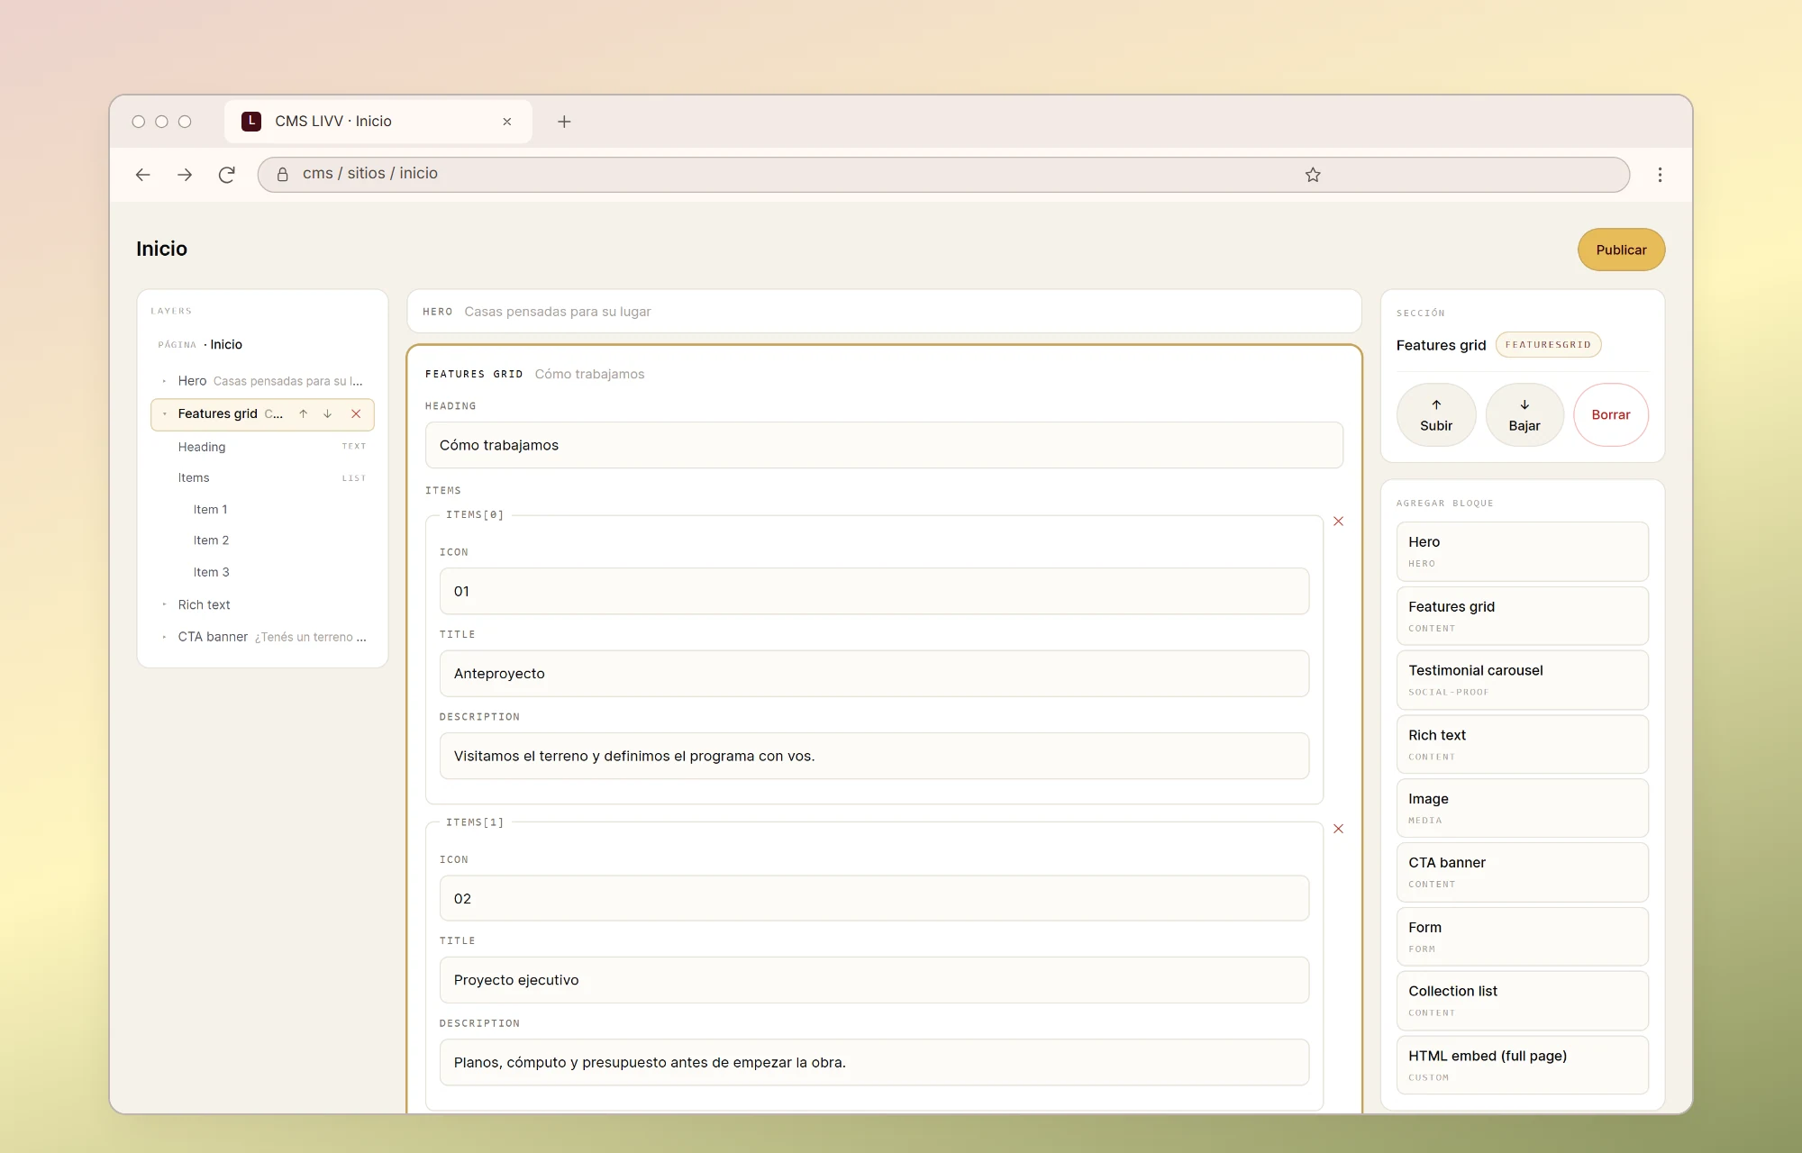Image resolution: width=1802 pixels, height=1153 pixels.
Task: Go back with the browser back arrow
Action: pyautogui.click(x=142, y=175)
